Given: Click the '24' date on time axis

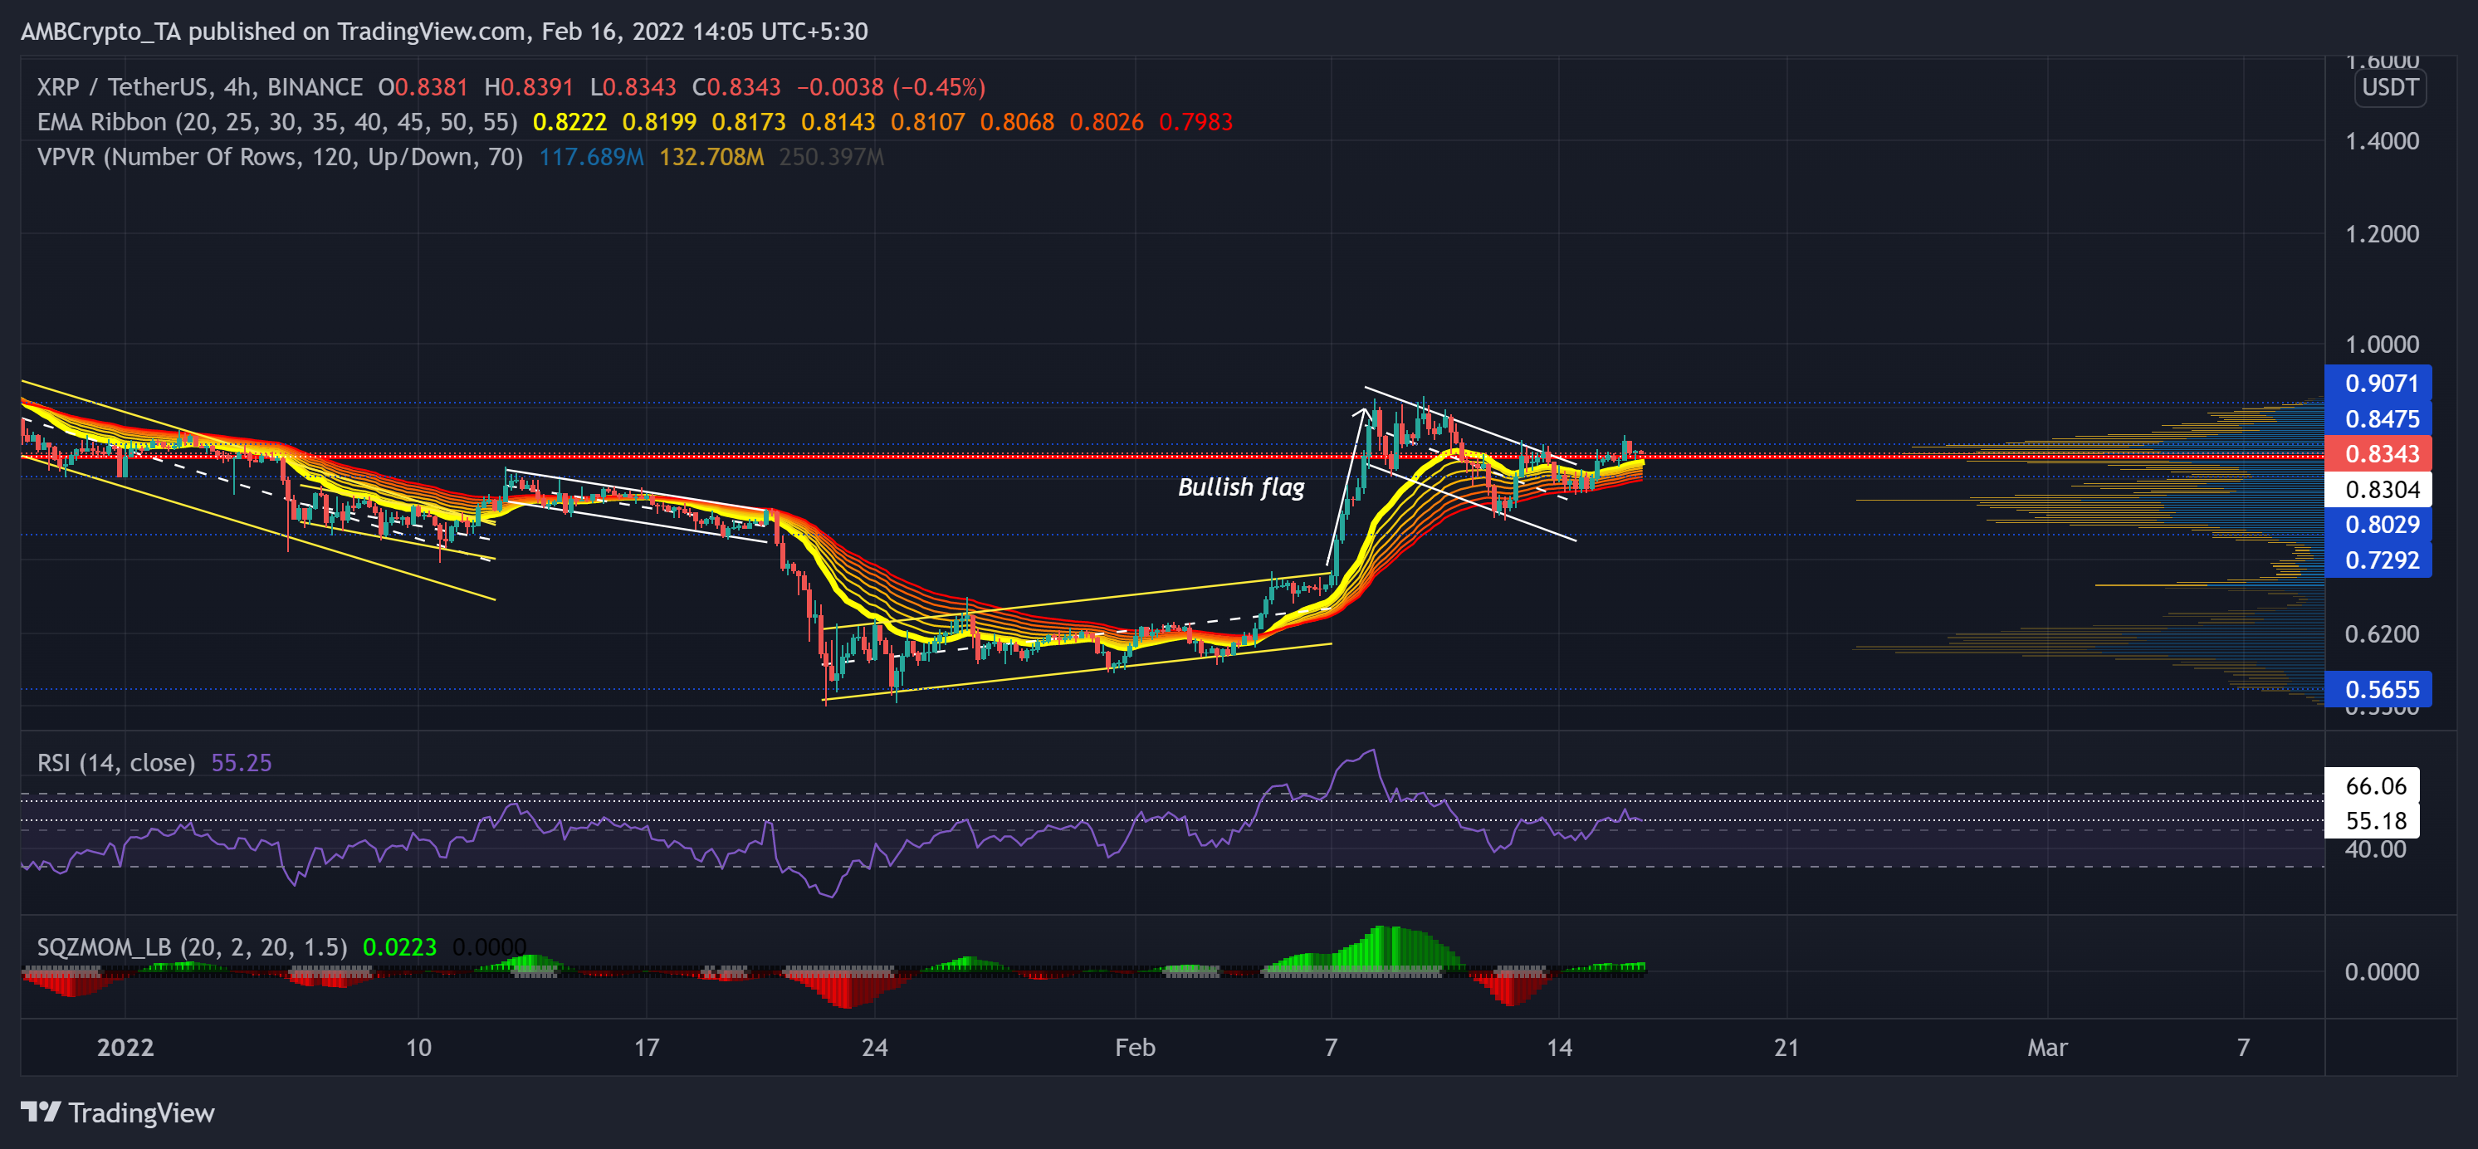Looking at the screenshot, I should (x=874, y=1048).
